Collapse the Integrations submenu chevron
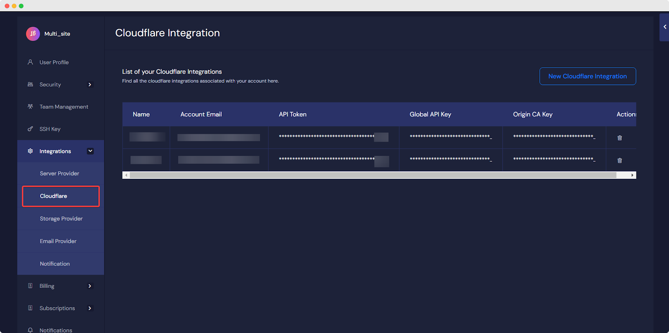669x333 pixels. click(90, 151)
